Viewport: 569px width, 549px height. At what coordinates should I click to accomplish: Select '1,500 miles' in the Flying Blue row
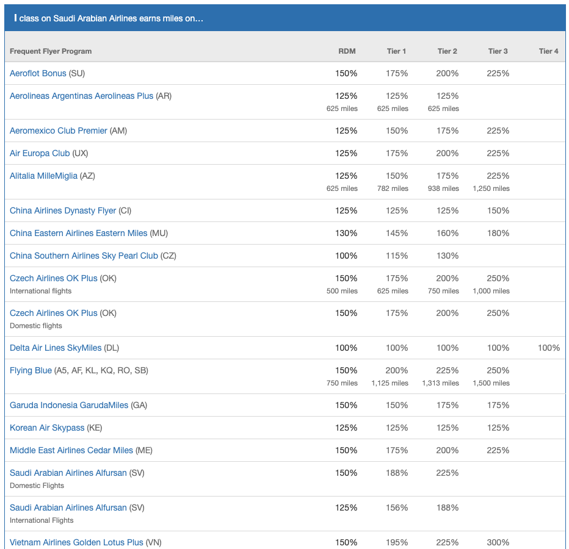click(x=491, y=383)
